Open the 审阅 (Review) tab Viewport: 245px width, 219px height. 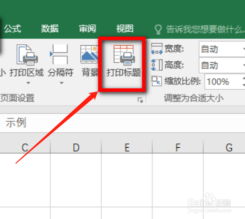point(87,29)
